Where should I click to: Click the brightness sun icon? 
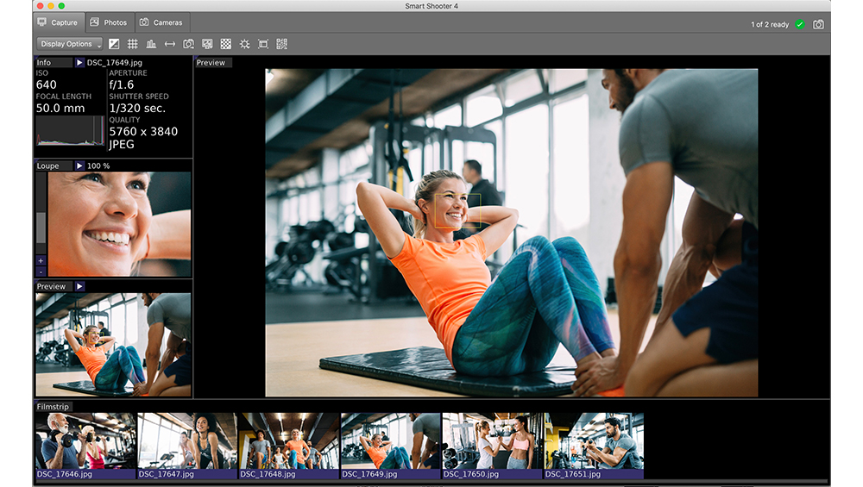click(244, 44)
